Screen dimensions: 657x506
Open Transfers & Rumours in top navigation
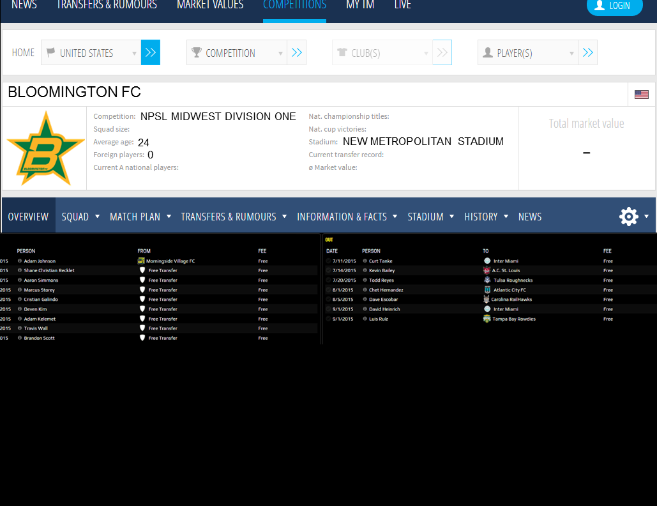(107, 5)
